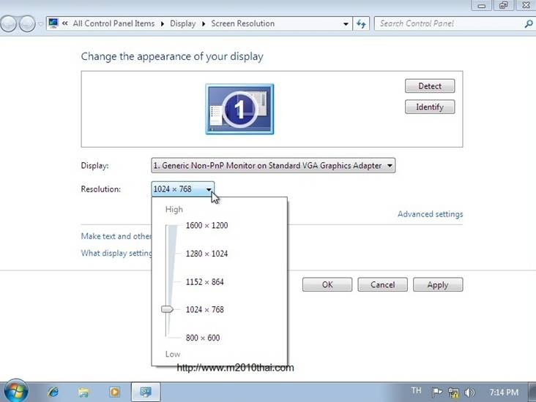Click the Detect button

point(430,86)
